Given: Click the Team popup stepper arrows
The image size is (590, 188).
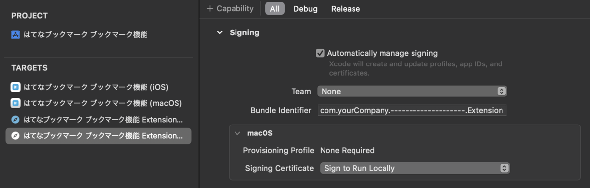Looking at the screenshot, I should pos(501,91).
